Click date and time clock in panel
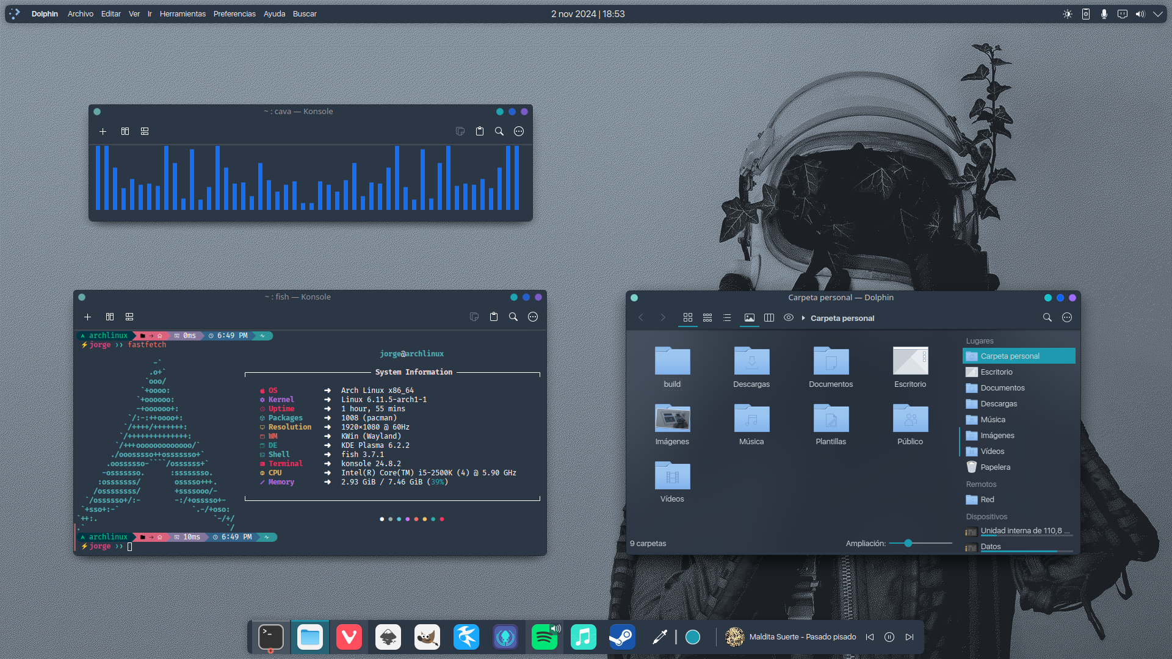The width and height of the screenshot is (1172, 659). tap(588, 13)
